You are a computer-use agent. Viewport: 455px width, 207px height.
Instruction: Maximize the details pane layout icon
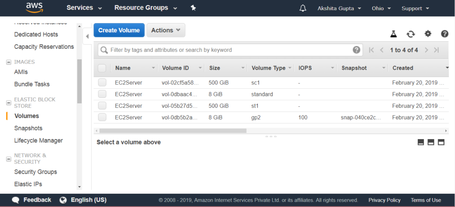click(441, 142)
